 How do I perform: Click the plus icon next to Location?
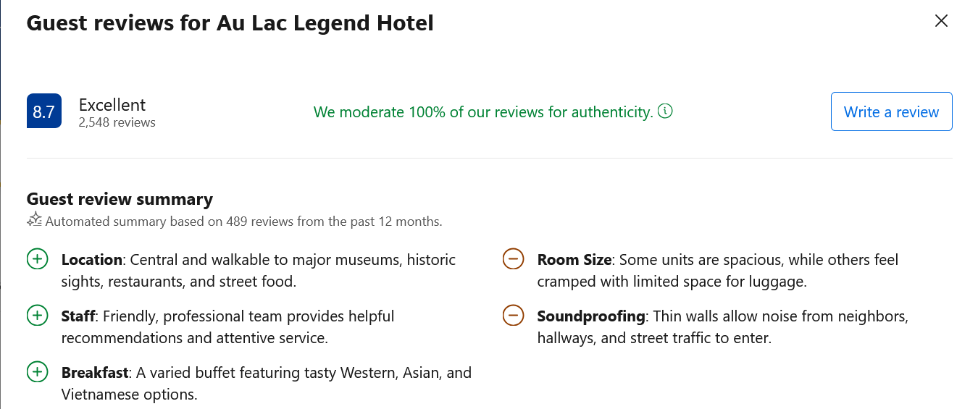(37, 259)
